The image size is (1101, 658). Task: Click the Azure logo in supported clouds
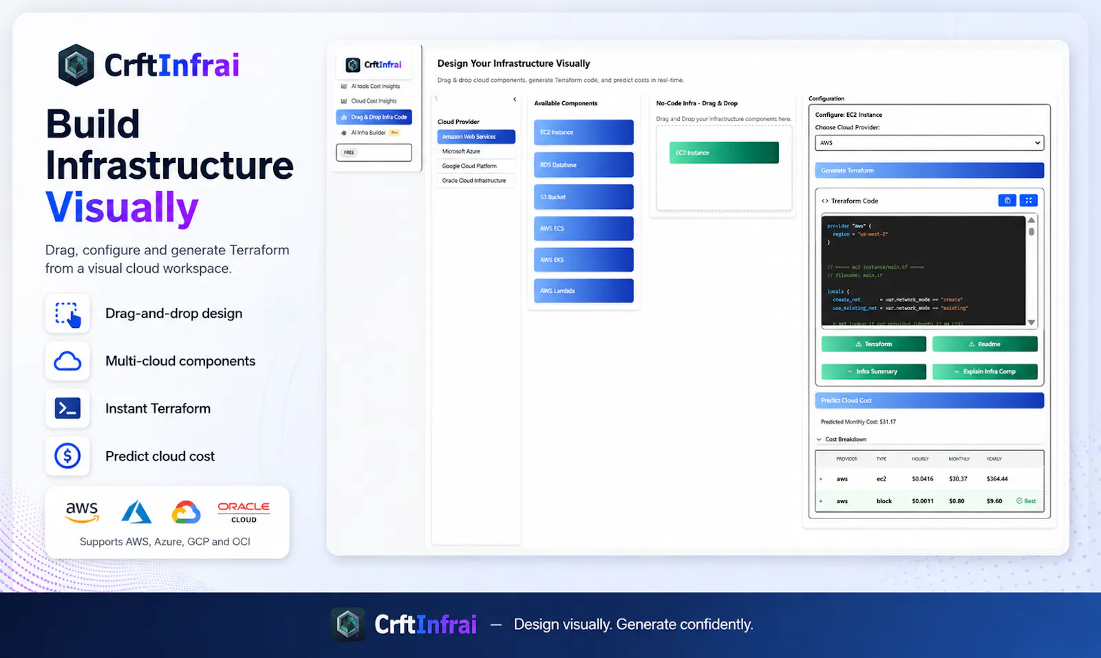coord(136,512)
